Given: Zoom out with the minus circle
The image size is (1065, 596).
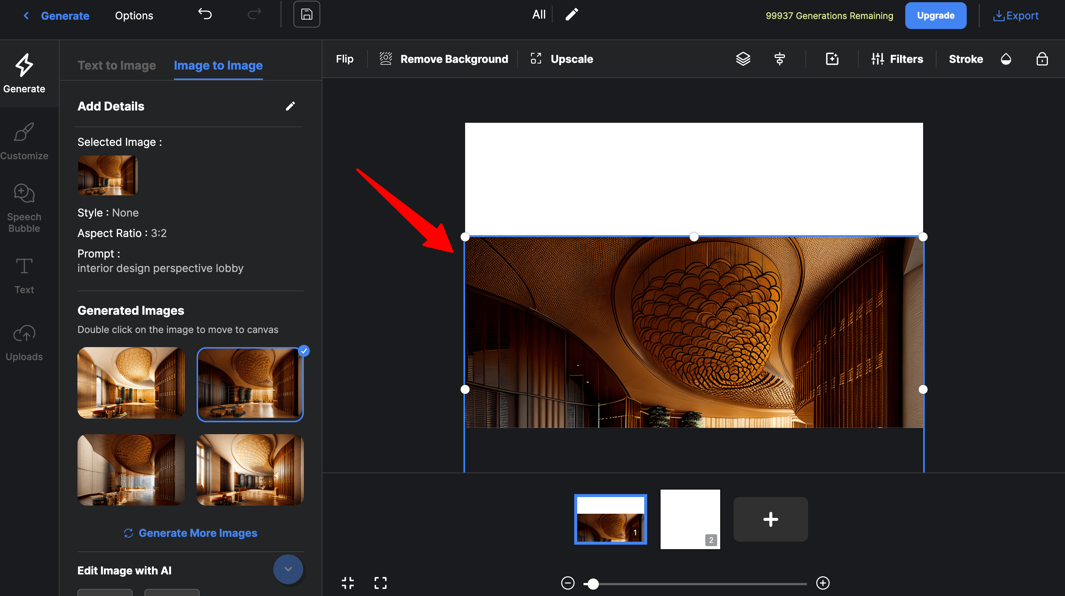Looking at the screenshot, I should [568, 583].
